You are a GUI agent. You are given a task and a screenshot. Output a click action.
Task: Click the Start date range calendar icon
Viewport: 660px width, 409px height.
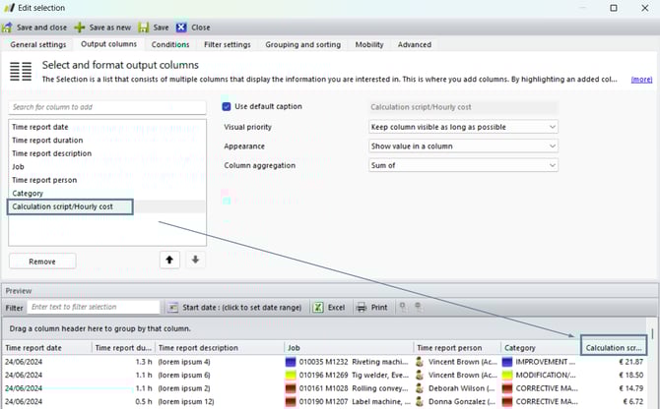[172, 308]
